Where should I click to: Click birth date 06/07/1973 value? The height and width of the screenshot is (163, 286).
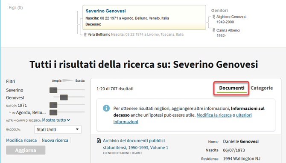[x=234, y=150]
